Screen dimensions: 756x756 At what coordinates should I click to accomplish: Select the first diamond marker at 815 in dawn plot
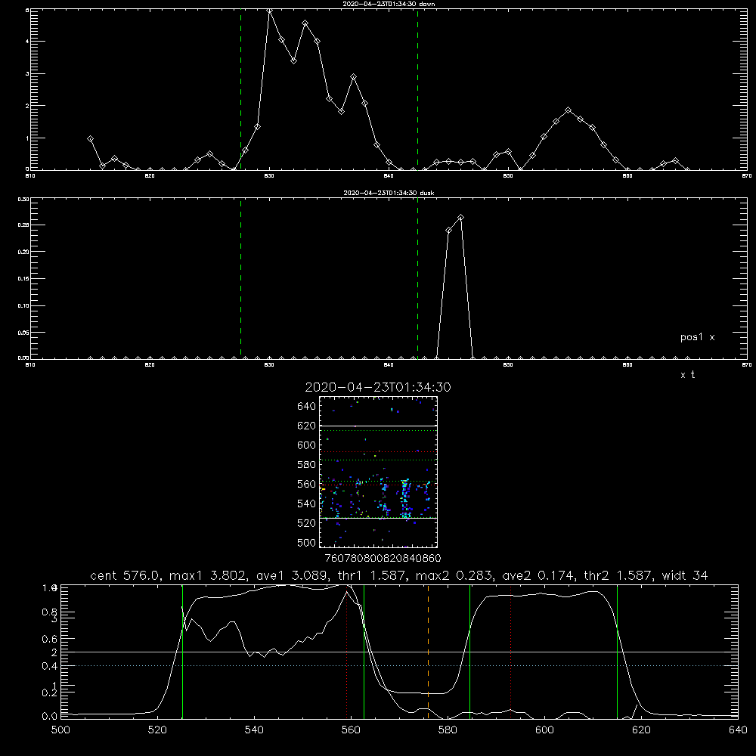(90, 139)
